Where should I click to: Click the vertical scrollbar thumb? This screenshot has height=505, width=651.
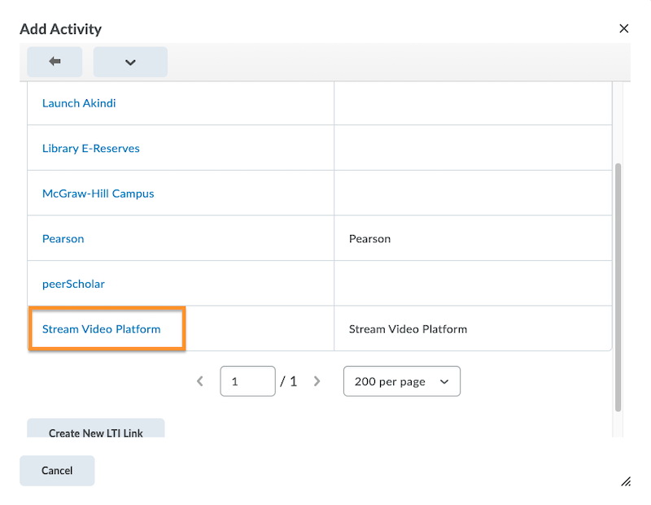point(618,285)
